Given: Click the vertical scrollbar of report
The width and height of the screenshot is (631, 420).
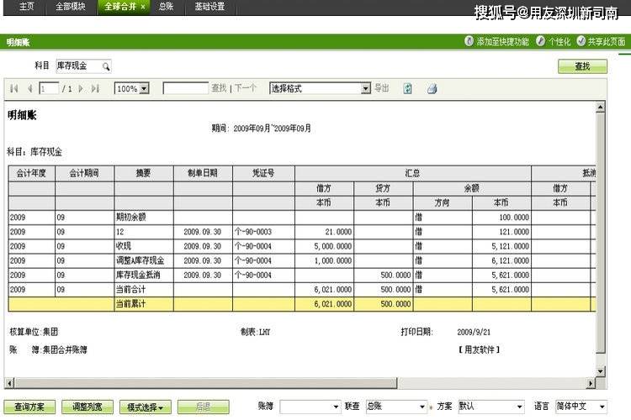Looking at the screenshot, I should tap(600, 227).
